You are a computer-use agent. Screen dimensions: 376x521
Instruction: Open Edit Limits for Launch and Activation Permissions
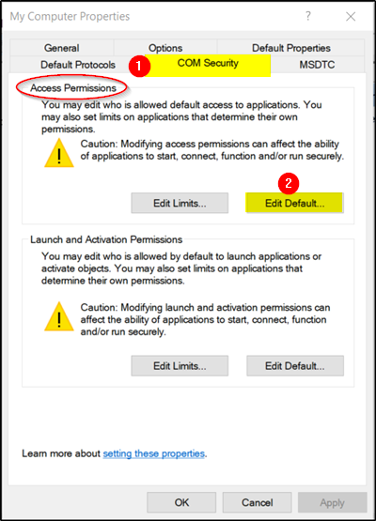click(x=180, y=366)
